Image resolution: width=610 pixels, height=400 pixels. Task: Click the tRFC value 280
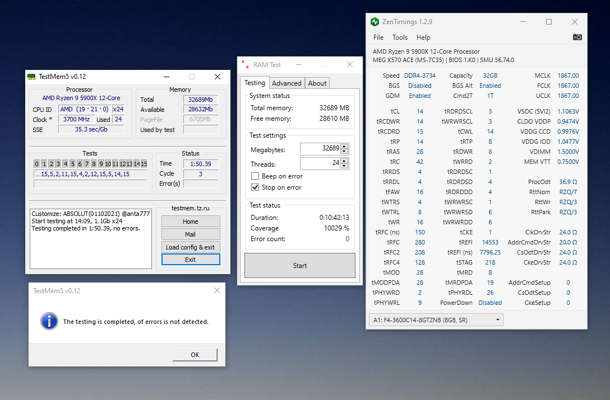pyautogui.click(x=420, y=242)
